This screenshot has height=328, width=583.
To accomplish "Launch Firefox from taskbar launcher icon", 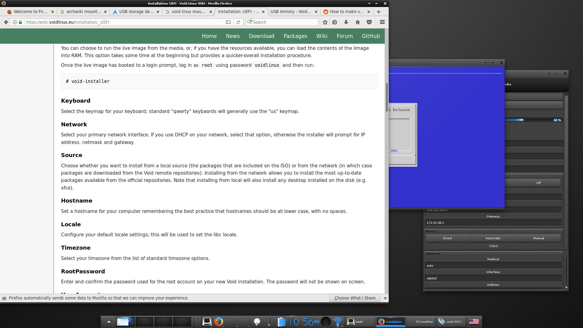I will 219,322.
